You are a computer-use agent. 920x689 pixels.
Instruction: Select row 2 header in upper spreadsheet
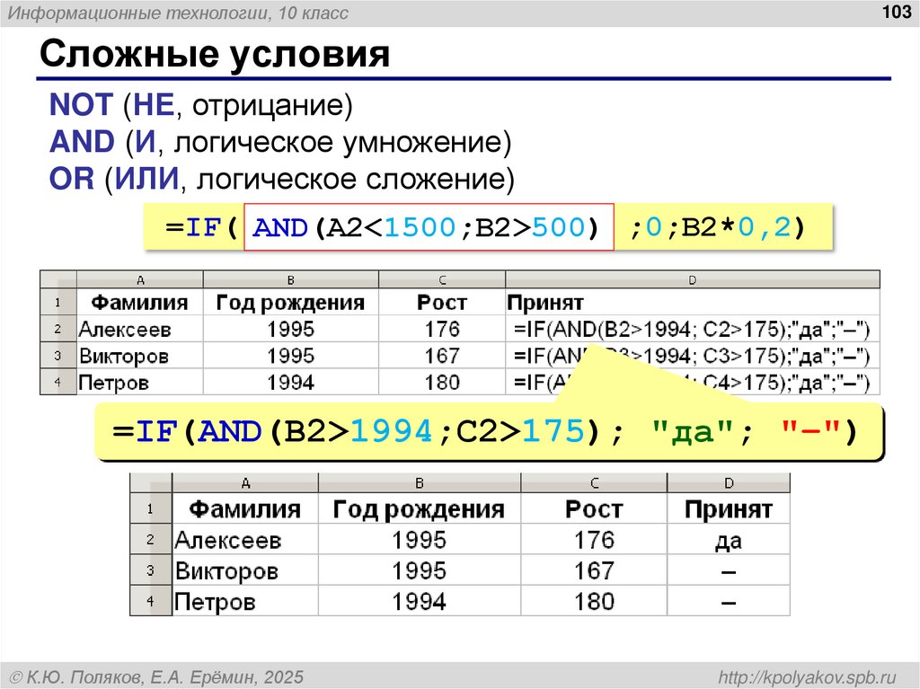pos(58,329)
